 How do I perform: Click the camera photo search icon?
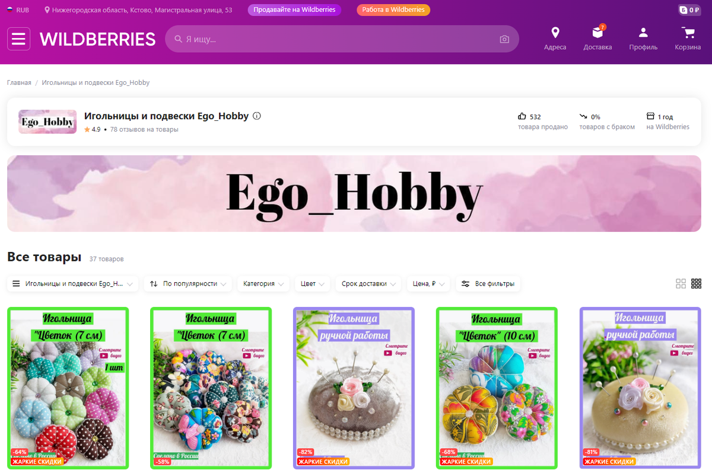pyautogui.click(x=504, y=39)
